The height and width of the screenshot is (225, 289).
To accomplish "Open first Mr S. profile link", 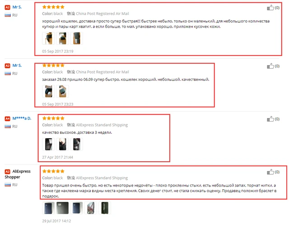I will (x=17, y=7).
